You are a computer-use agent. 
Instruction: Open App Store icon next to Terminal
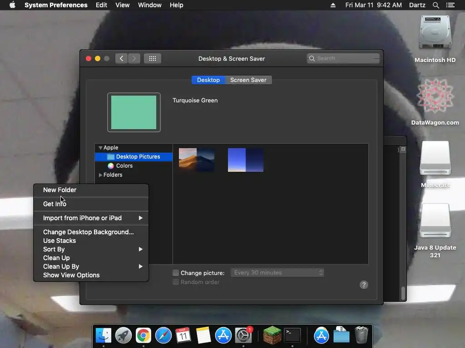click(321, 336)
